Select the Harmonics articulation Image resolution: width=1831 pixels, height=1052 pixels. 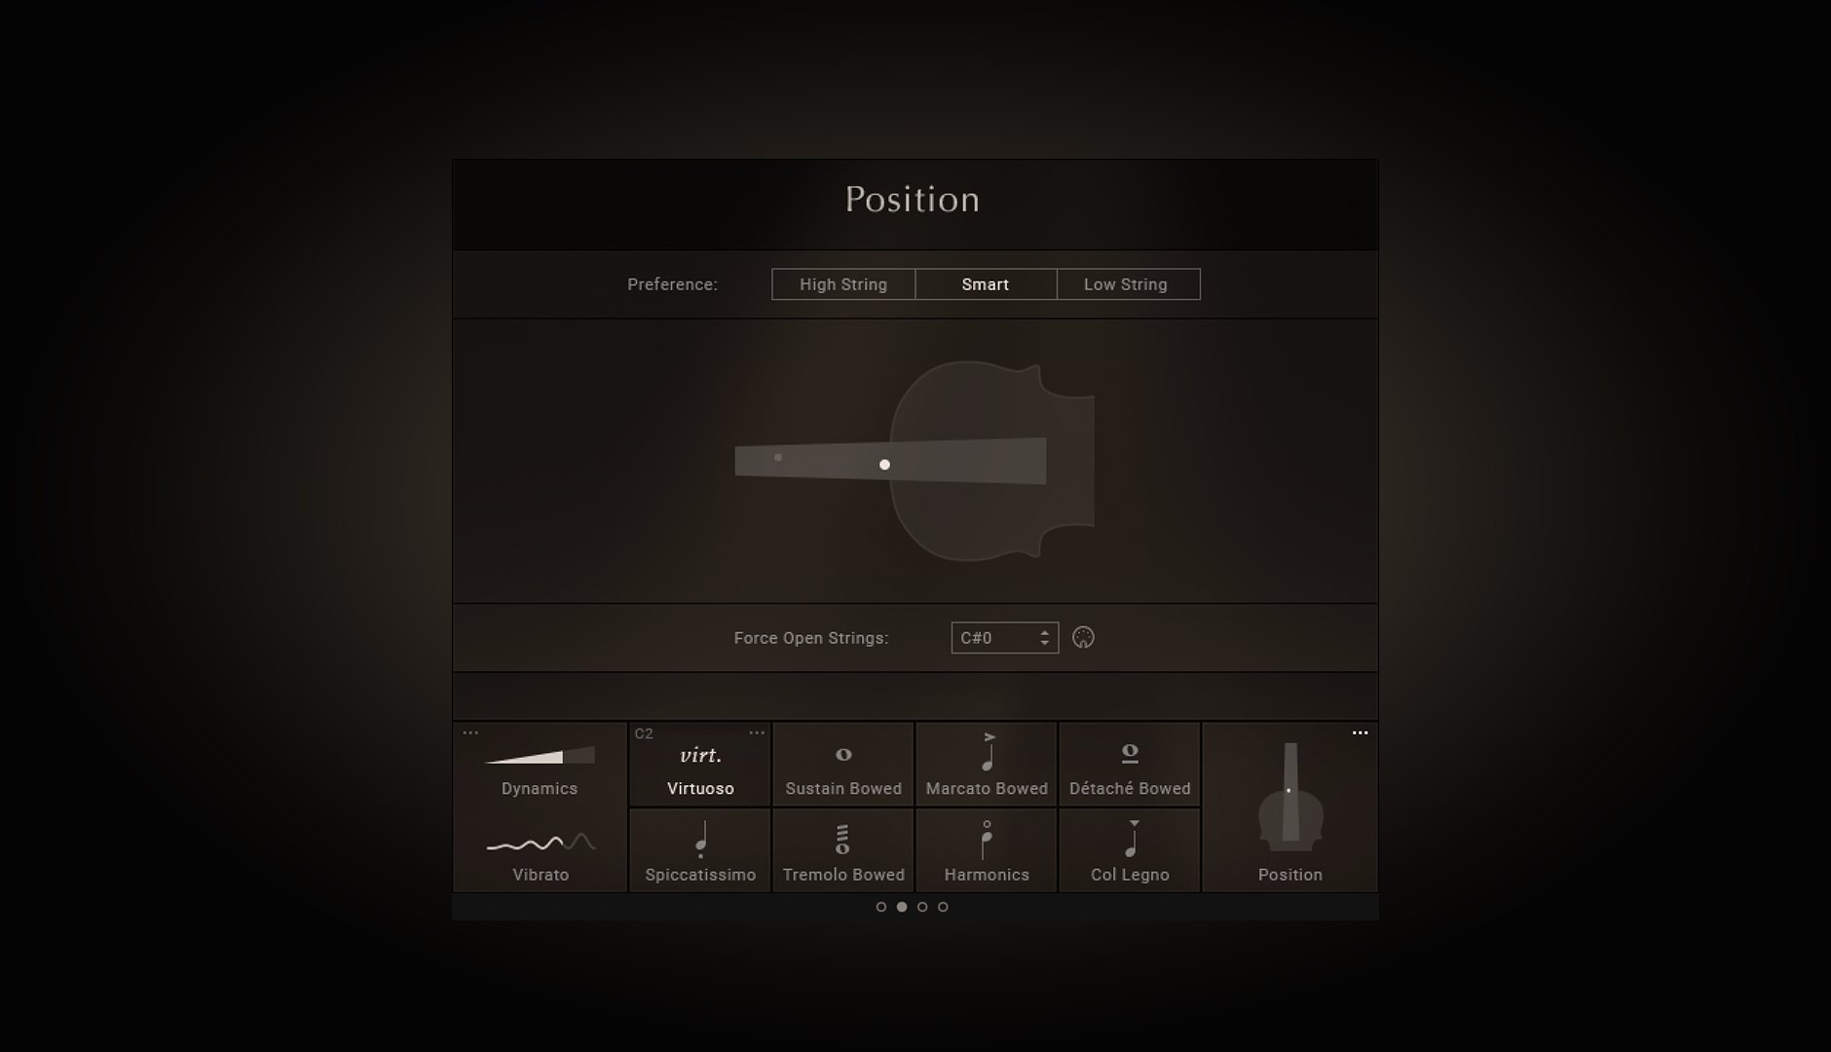987,850
